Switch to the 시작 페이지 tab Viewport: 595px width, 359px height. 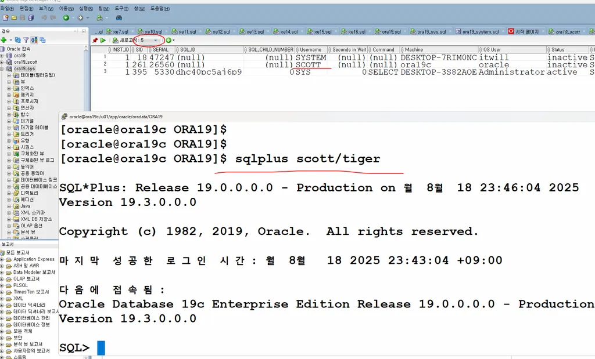526,32
